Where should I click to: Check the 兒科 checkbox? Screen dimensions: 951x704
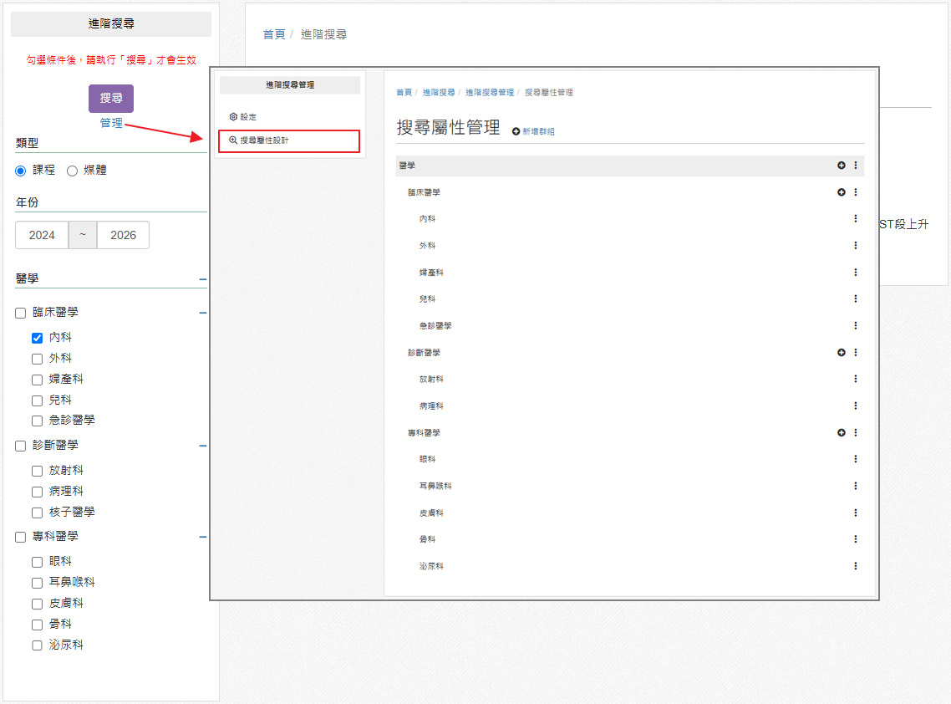pos(37,400)
